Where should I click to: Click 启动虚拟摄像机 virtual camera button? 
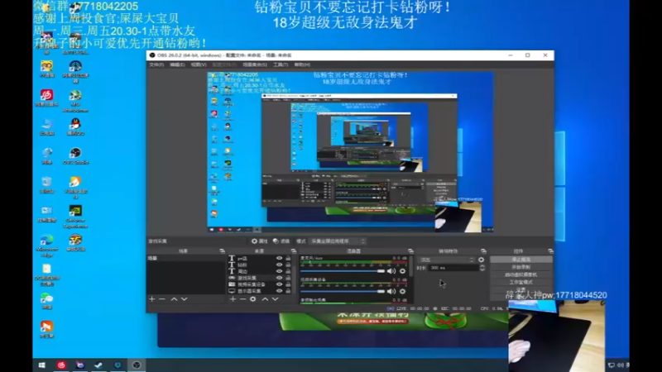[x=521, y=275]
